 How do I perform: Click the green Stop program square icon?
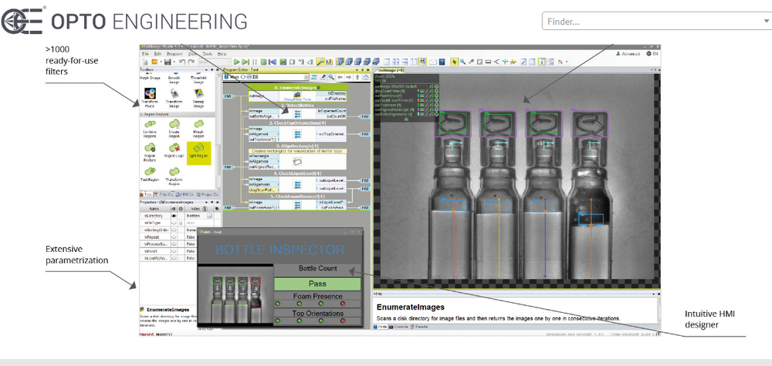point(263,62)
